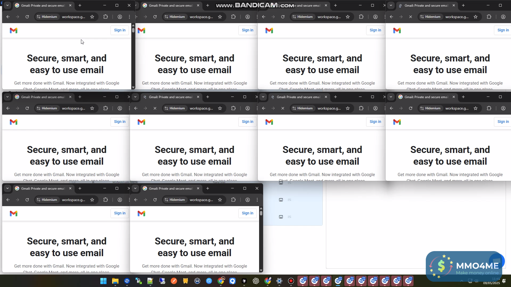
Task: Select the Gmail tab in top-row first window
Action: tap(43, 5)
